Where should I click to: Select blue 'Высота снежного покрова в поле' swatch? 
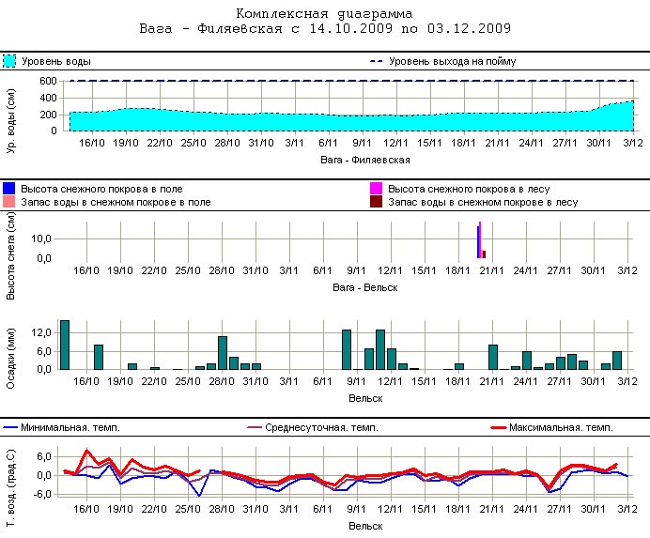click(x=8, y=189)
